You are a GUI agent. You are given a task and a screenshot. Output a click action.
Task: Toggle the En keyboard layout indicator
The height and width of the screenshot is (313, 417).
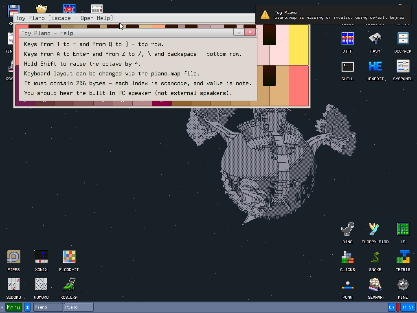click(391, 307)
